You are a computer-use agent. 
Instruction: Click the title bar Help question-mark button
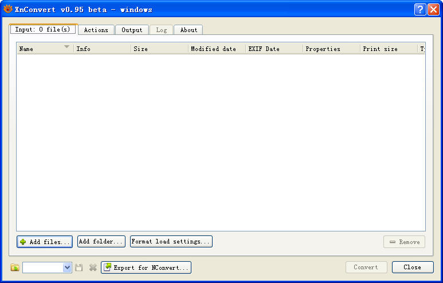pos(420,9)
